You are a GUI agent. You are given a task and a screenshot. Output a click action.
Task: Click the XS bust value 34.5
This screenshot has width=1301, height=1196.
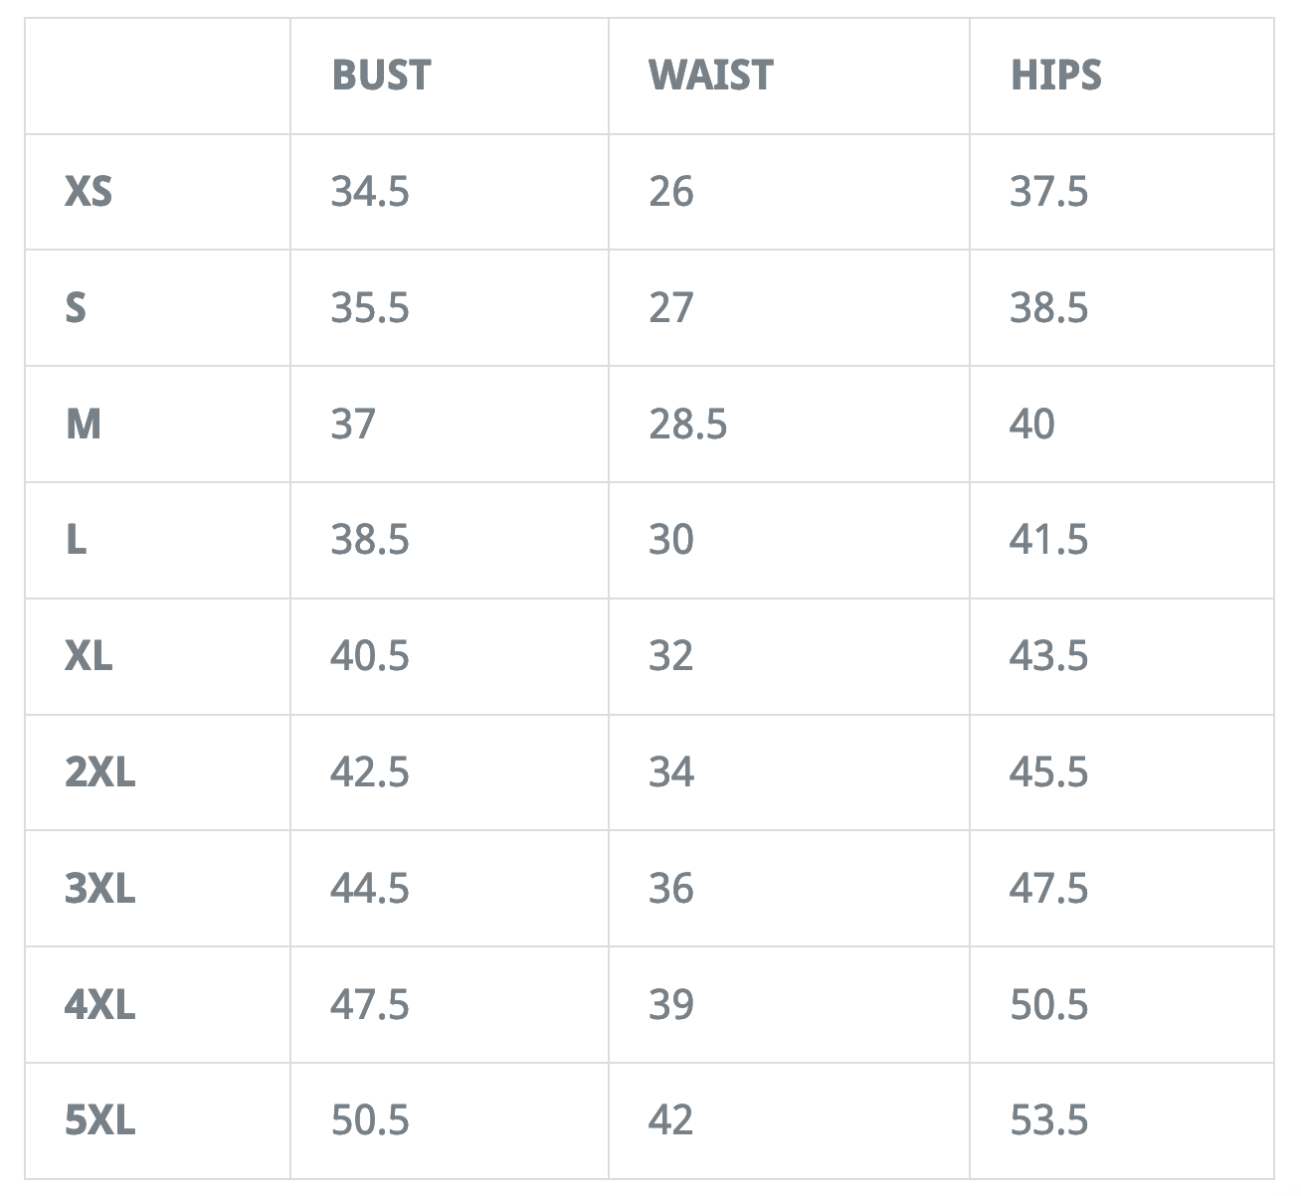(370, 191)
